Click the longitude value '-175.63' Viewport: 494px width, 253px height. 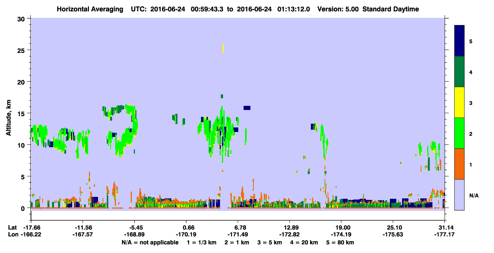pyautogui.click(x=393, y=234)
